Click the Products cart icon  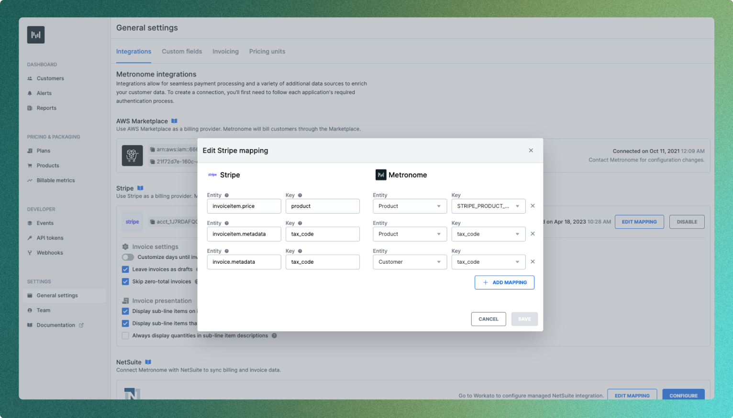point(30,165)
